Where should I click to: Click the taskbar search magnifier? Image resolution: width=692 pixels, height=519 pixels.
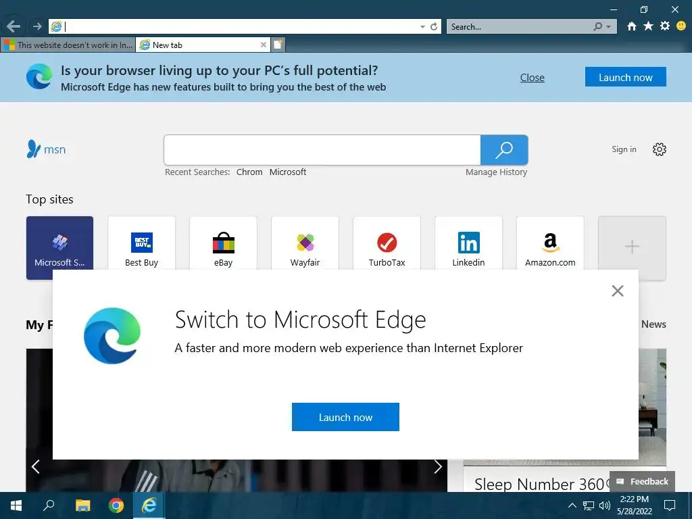coord(49,505)
